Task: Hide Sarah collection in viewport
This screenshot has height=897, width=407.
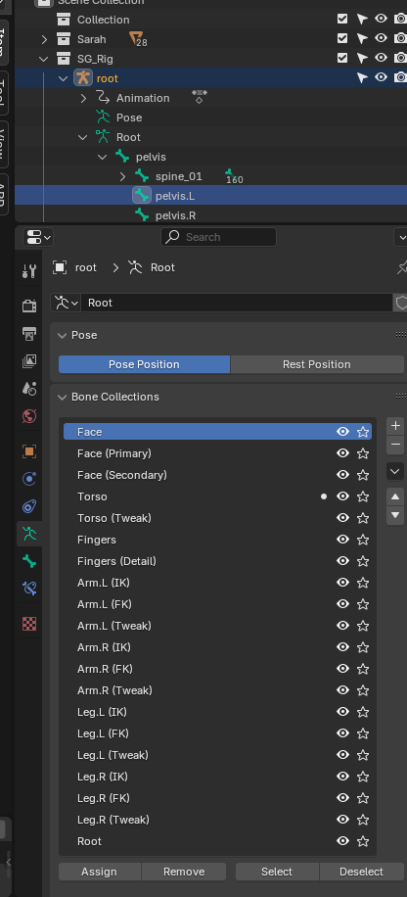Action: [x=381, y=38]
